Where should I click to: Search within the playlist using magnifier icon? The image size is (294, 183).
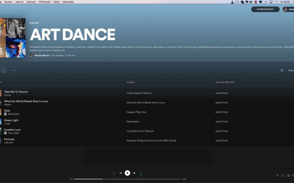[x=282, y=70]
